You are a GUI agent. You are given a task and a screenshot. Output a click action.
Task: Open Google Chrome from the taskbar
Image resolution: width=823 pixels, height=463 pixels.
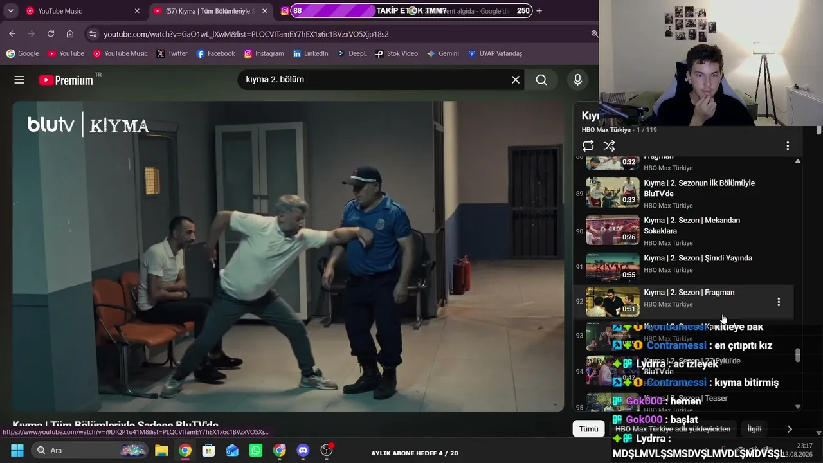[x=185, y=450]
